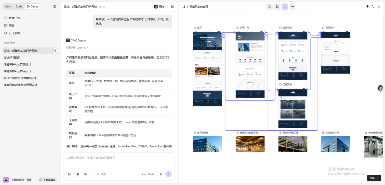The height and width of the screenshot is (185, 385).
Task: Click the notification bell icon
Action: (367, 7)
